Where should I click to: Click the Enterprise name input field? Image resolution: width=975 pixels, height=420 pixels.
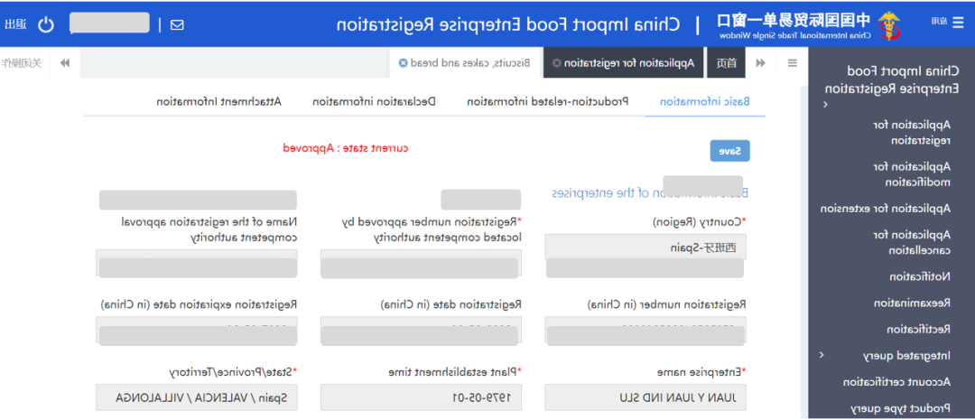645,397
